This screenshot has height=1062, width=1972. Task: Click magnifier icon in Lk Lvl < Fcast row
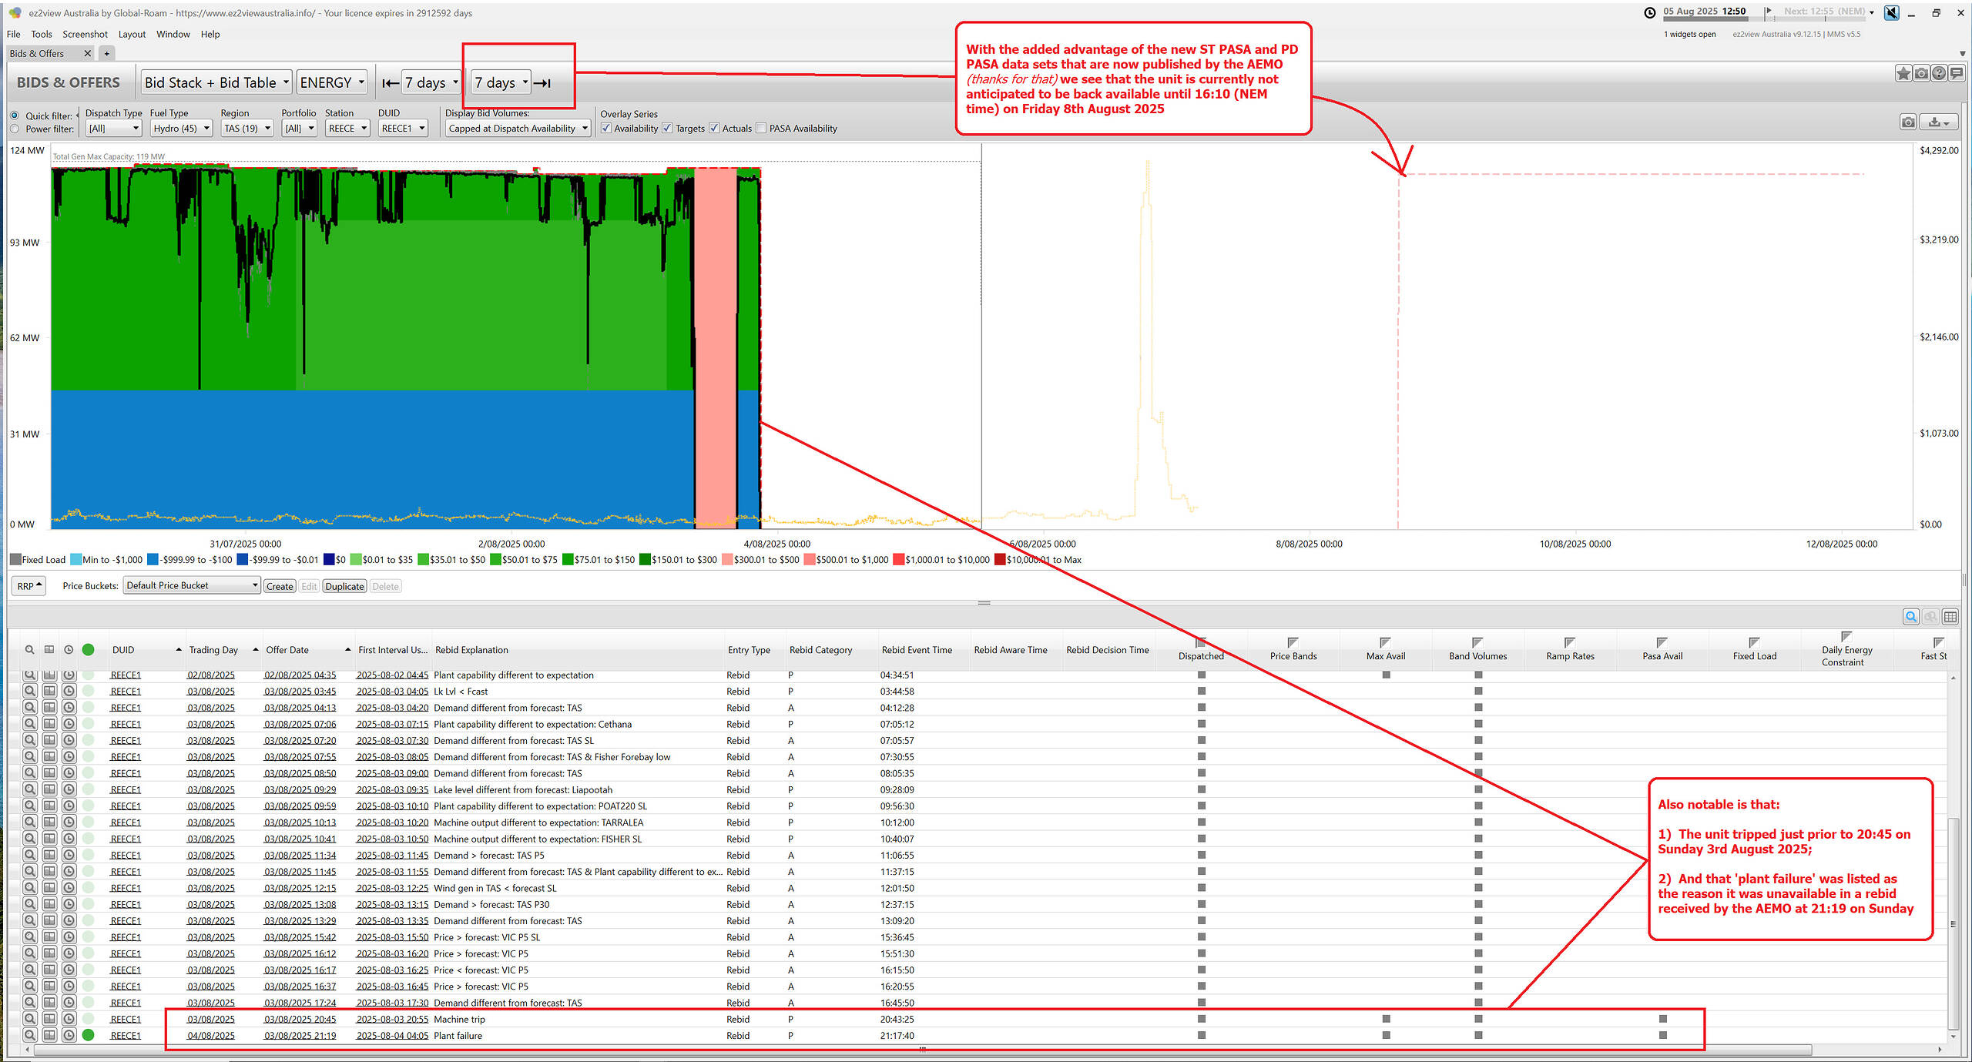click(29, 692)
